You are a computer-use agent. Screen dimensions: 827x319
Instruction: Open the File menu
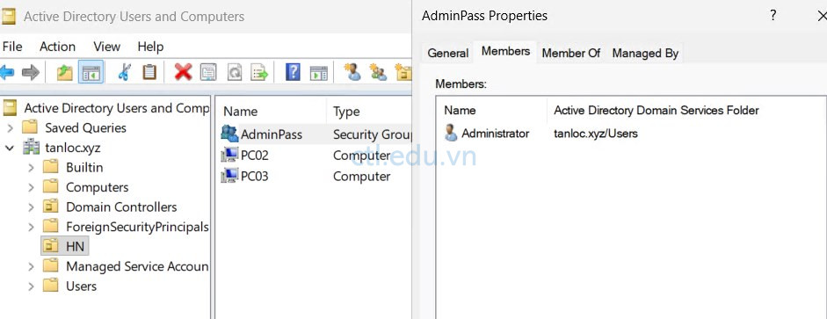[12, 47]
